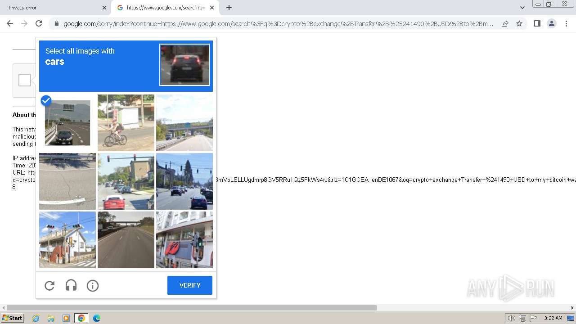Image resolution: width=576 pixels, height=324 pixels.
Task: Click the sample car image in header
Action: tap(184, 64)
